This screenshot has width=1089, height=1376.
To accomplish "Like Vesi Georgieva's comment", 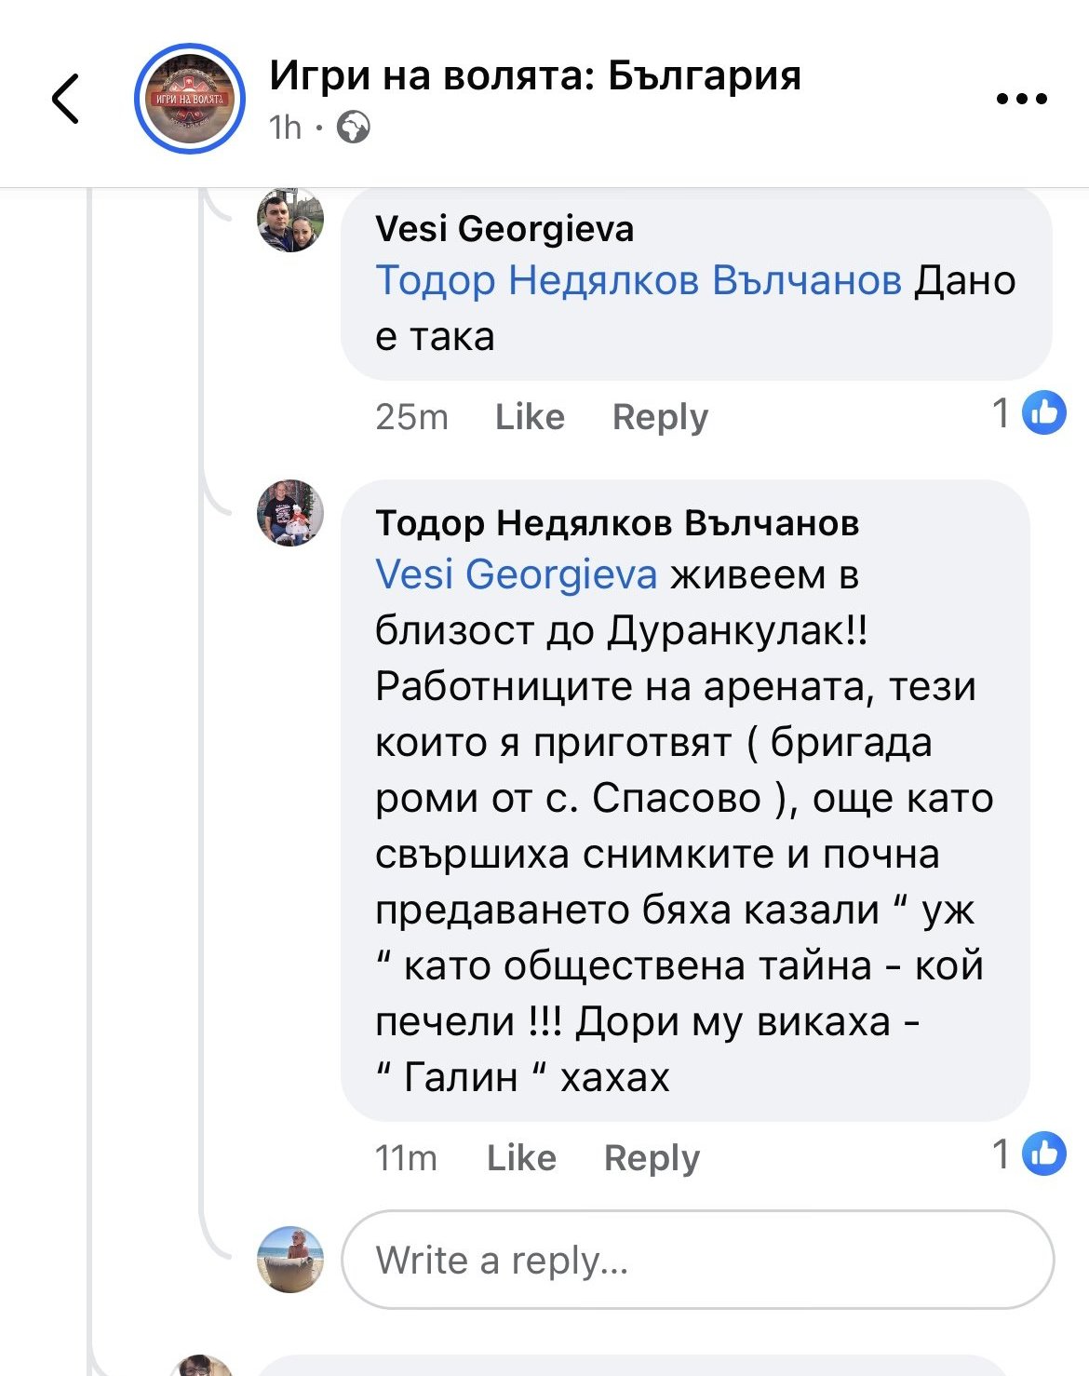I will [530, 417].
